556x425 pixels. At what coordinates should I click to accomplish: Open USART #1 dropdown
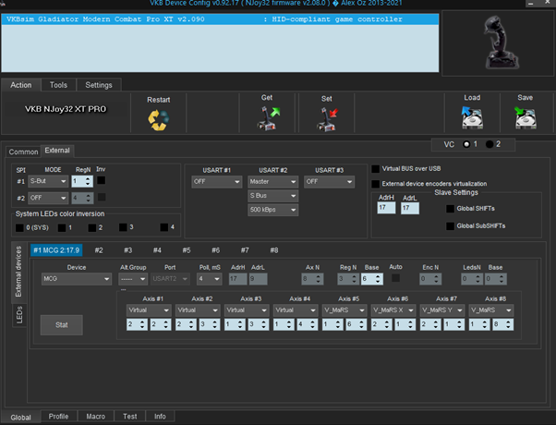[217, 182]
